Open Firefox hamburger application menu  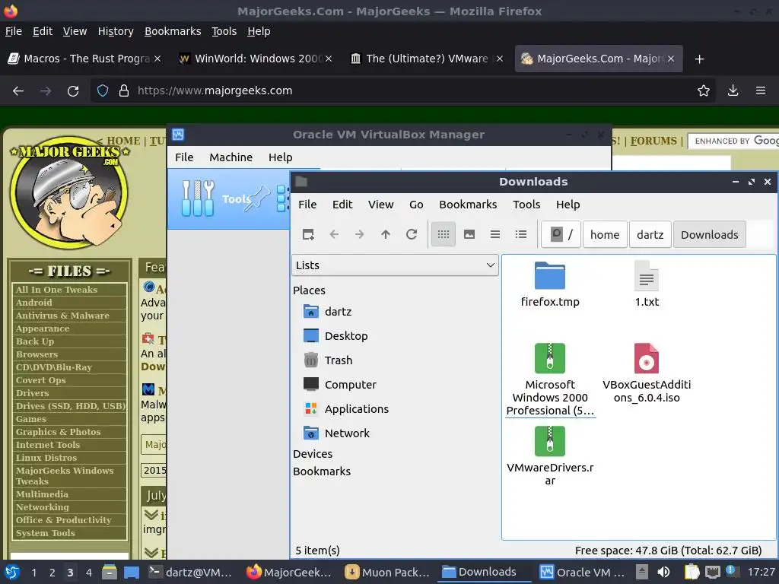pos(761,90)
